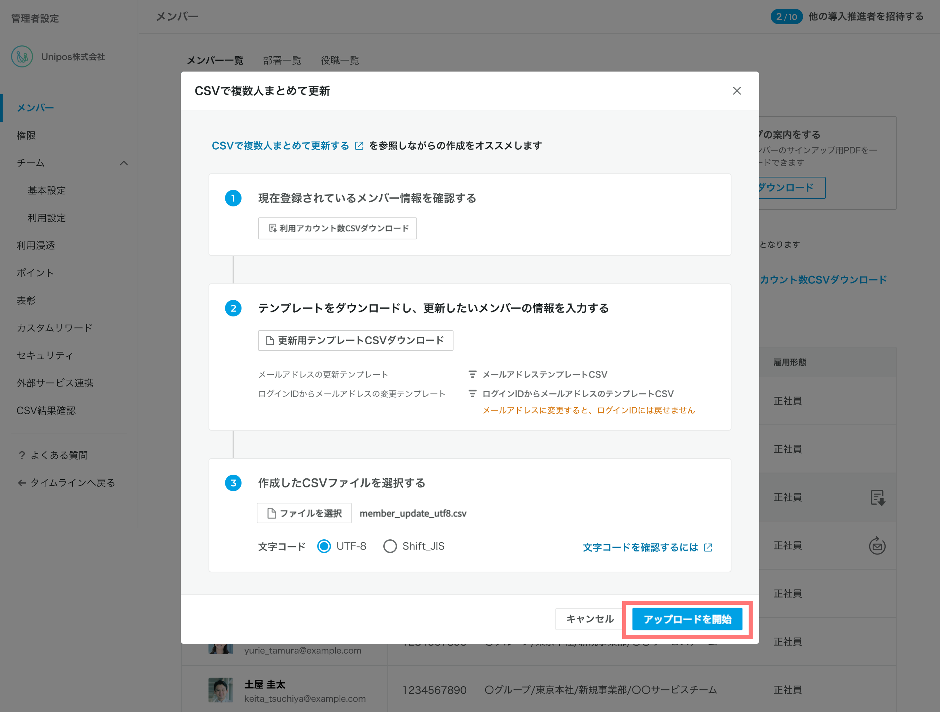940x712 pixels.
Task: Open the CSV結果確認 page
Action: (x=46, y=411)
